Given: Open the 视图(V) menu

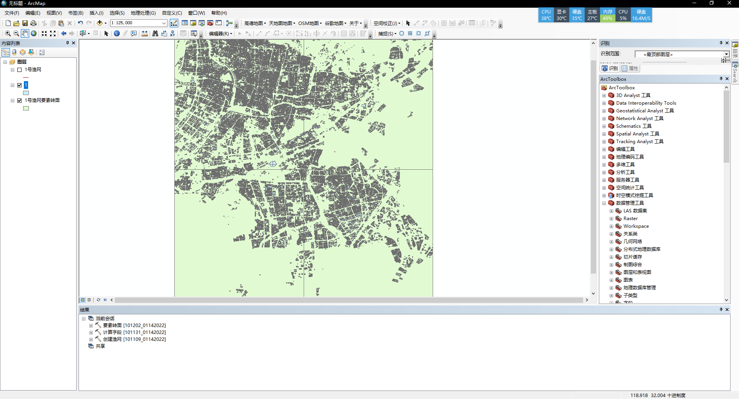Looking at the screenshot, I should click(x=54, y=13).
